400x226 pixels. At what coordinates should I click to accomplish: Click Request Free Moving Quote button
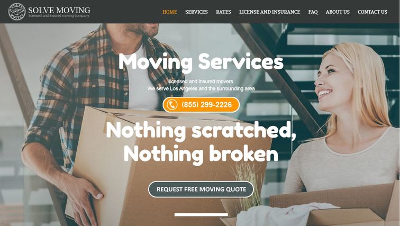click(x=201, y=189)
